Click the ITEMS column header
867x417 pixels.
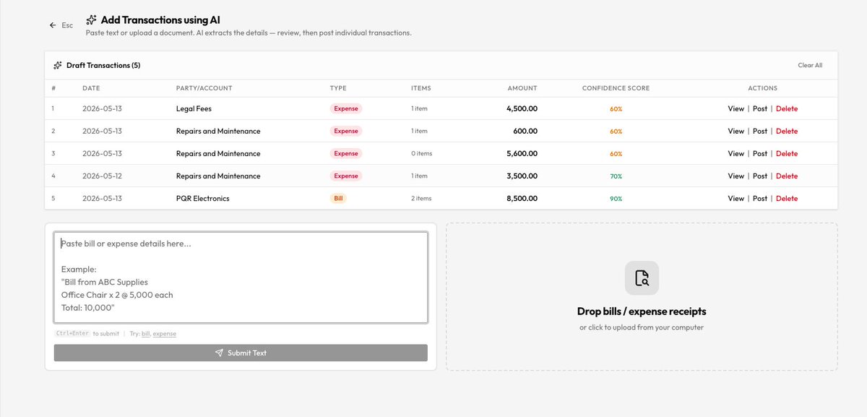pos(421,88)
